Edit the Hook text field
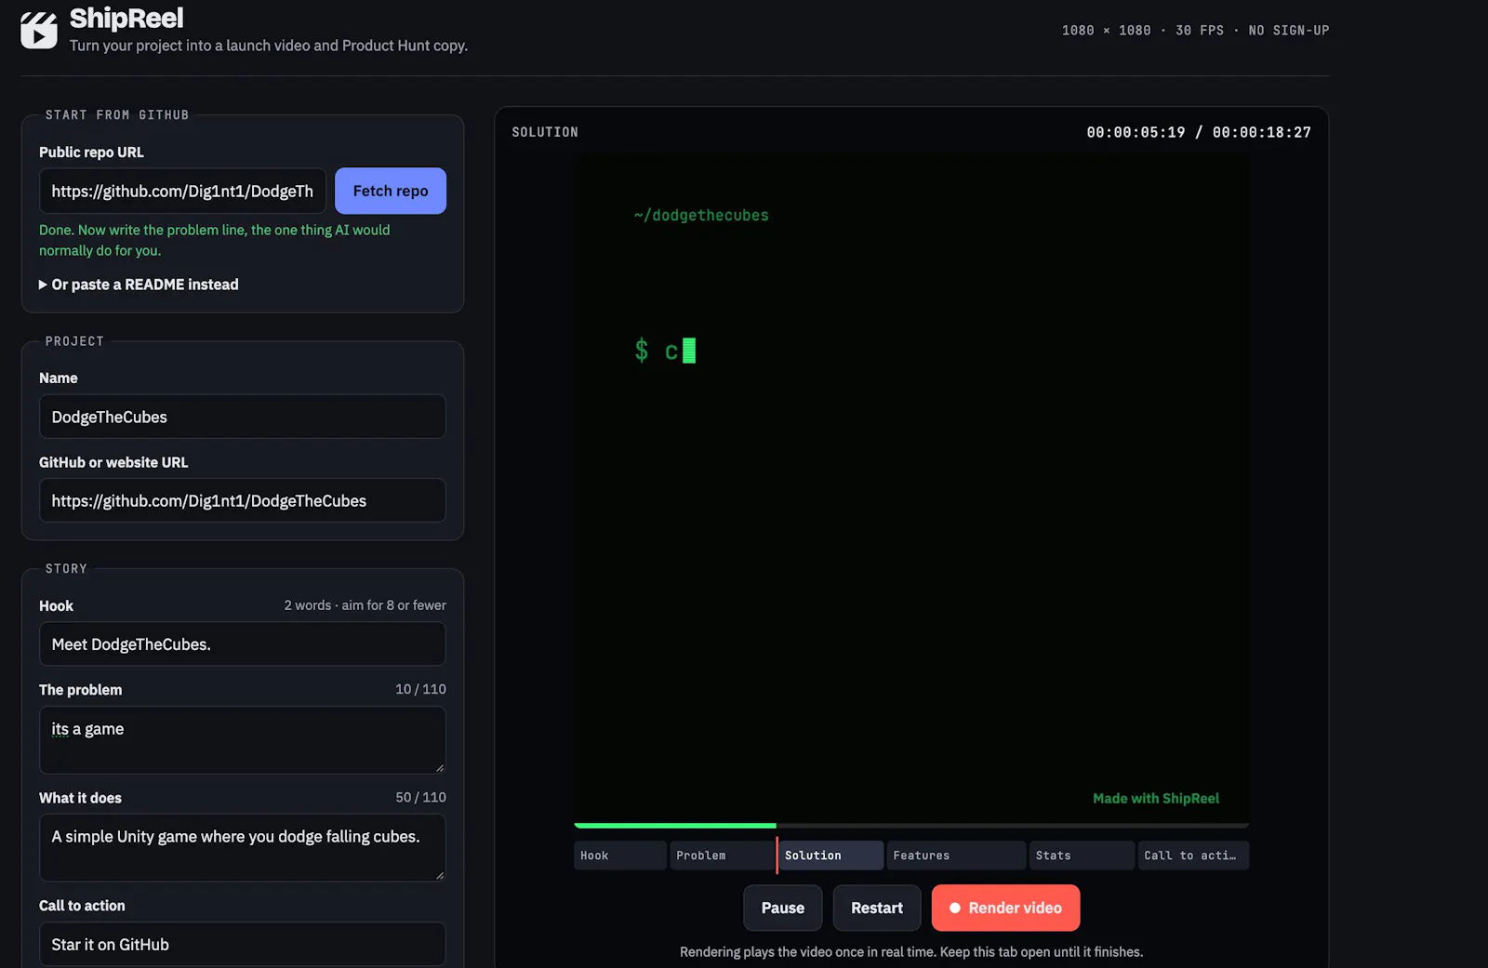Image resolution: width=1488 pixels, height=968 pixels. pyautogui.click(x=242, y=643)
